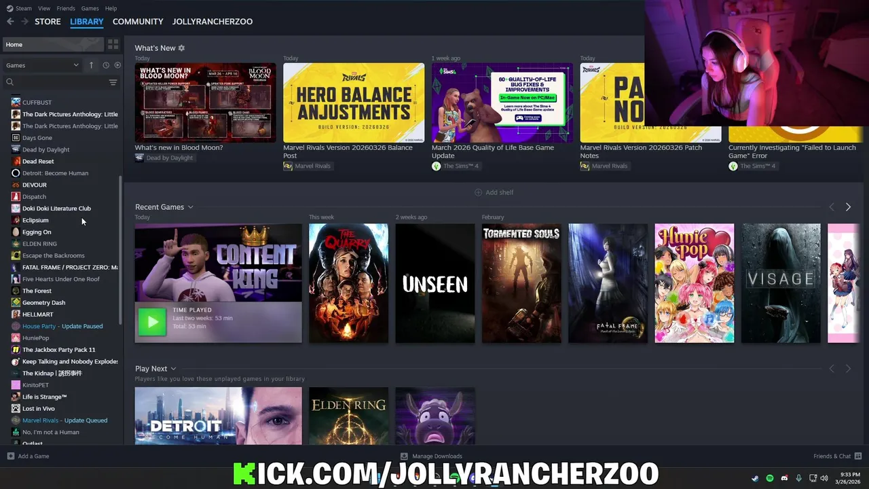The image size is (869, 489).
Task: Open Manage Downloads
Action: (431, 456)
